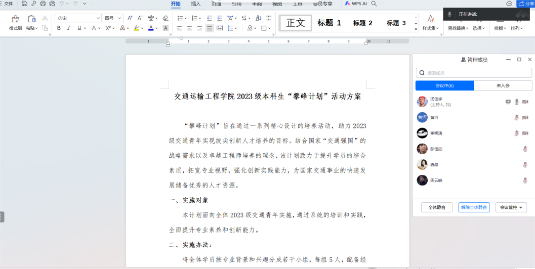Open the font name dropdown showing 仿宋
Image resolution: width=535 pixels, height=269 pixels.
point(78,18)
